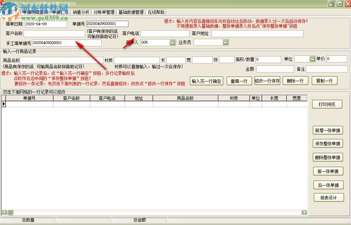Open the 销售分析 tab
This screenshot has height=225, width=351.
[x=81, y=12]
